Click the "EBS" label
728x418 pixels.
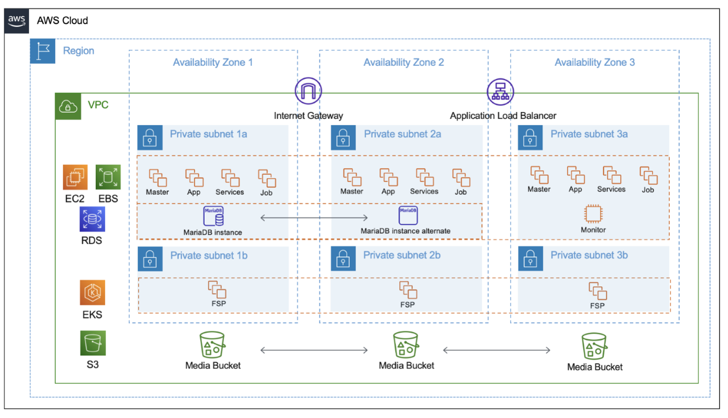(108, 198)
